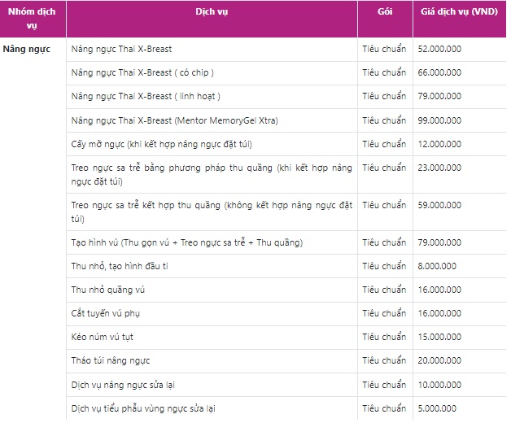
Task: Click 'Cấy mỡ ngực' service text
Action: tap(161, 144)
